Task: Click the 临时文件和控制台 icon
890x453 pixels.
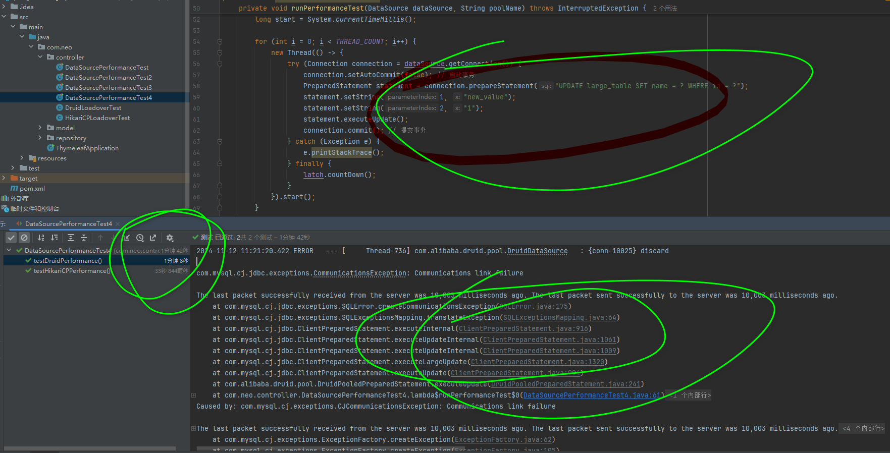Action: pos(5,208)
